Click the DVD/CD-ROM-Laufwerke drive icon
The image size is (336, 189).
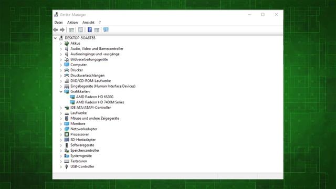pyautogui.click(x=67, y=81)
